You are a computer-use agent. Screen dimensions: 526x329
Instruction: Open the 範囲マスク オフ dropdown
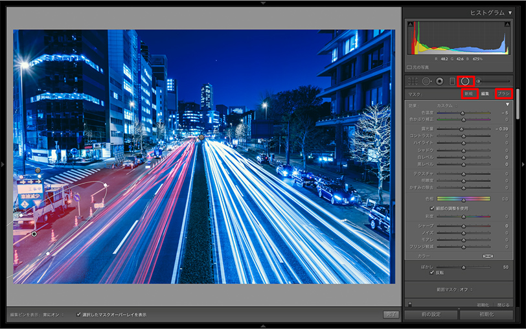(466, 289)
